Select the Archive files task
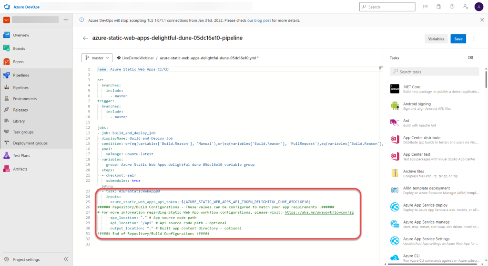 (x=435, y=173)
